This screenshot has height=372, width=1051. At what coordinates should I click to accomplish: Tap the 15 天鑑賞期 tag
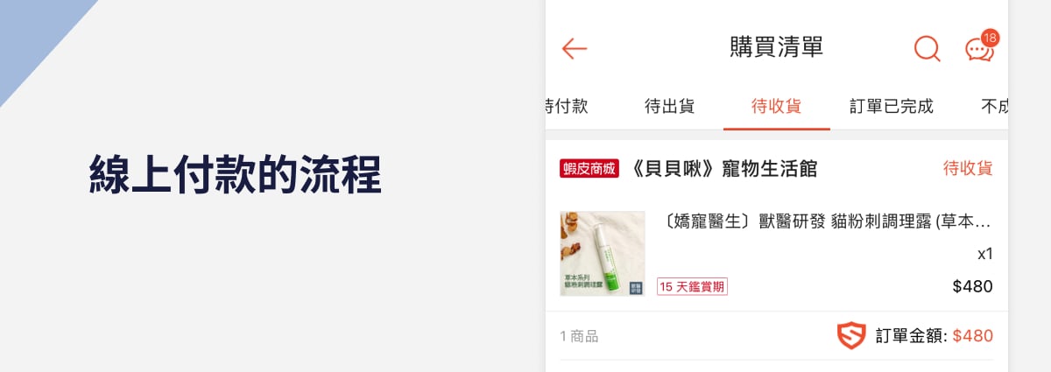[x=692, y=286]
